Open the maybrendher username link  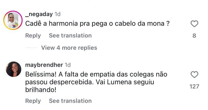tap(44, 65)
